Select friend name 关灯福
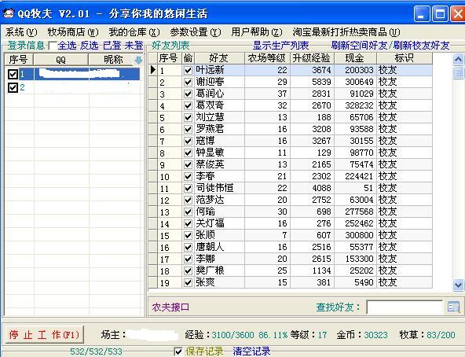 (210, 223)
